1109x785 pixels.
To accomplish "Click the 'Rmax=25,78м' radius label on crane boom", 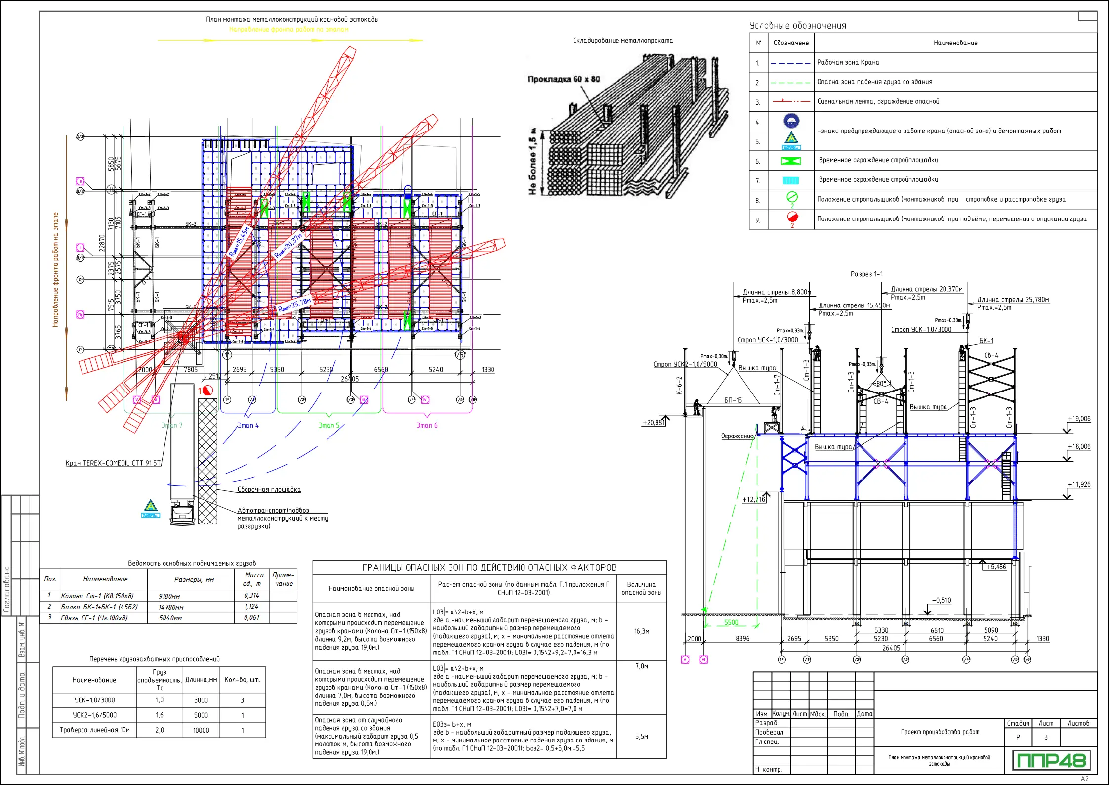I will (294, 305).
